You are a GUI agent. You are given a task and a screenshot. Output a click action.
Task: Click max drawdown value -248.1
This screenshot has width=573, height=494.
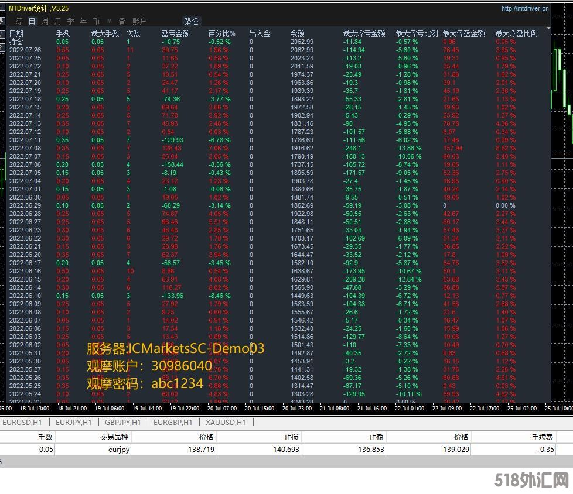[x=352, y=148]
